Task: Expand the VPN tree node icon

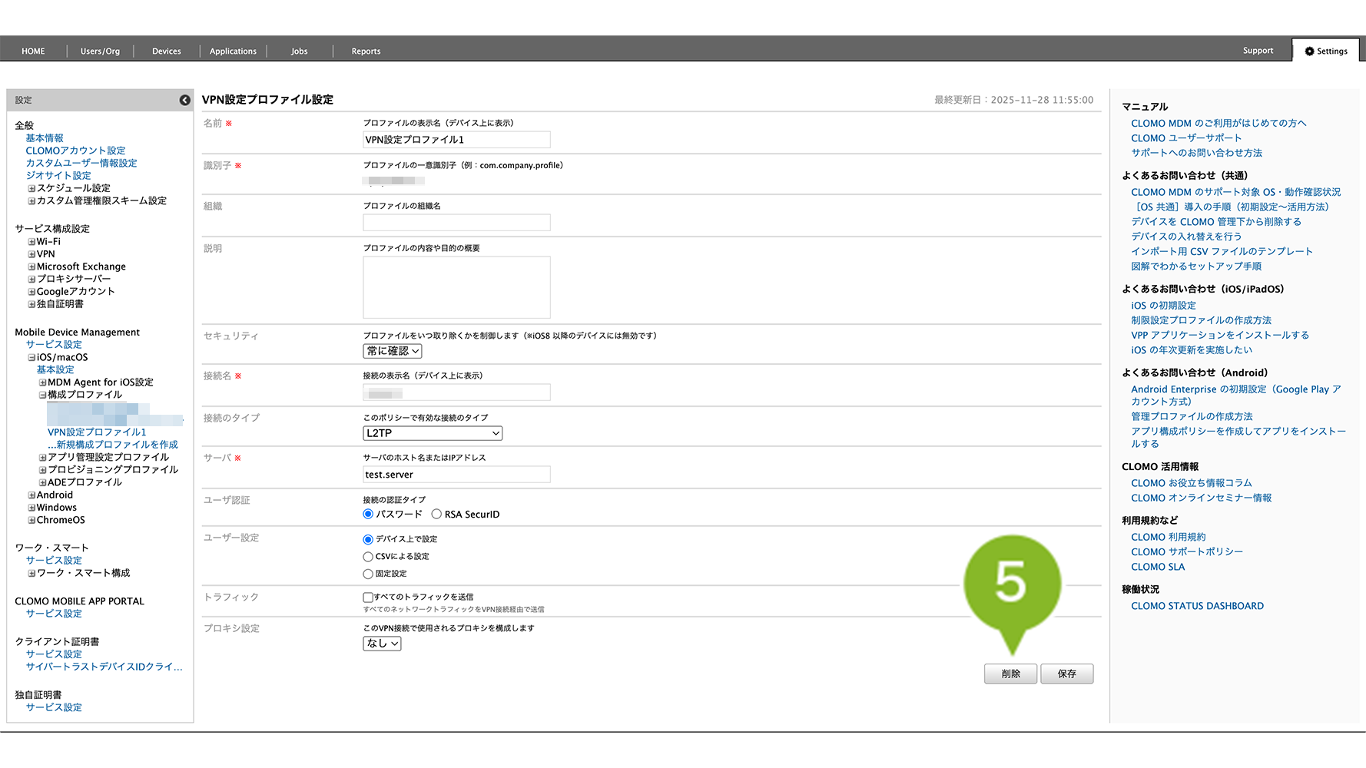Action: pos(31,254)
